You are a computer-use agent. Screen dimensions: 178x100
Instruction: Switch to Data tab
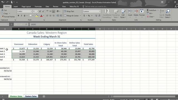pos(47,7)
